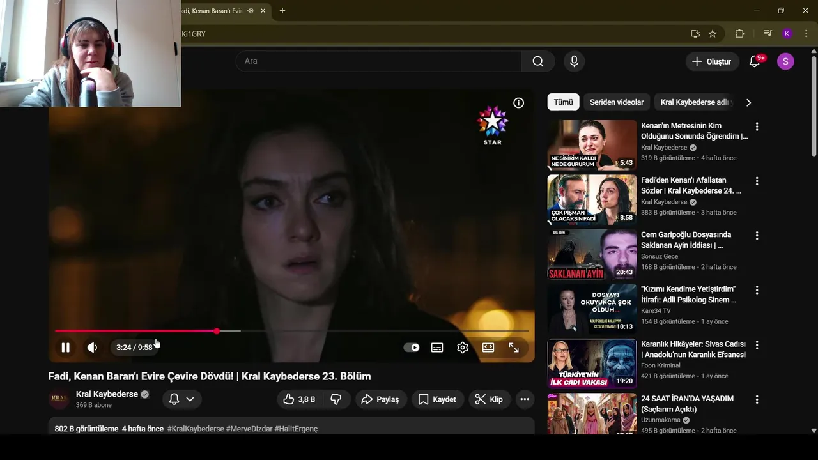Viewport: 818px width, 460px height.
Task: Dislike the video with thumbs down
Action: 336,399
